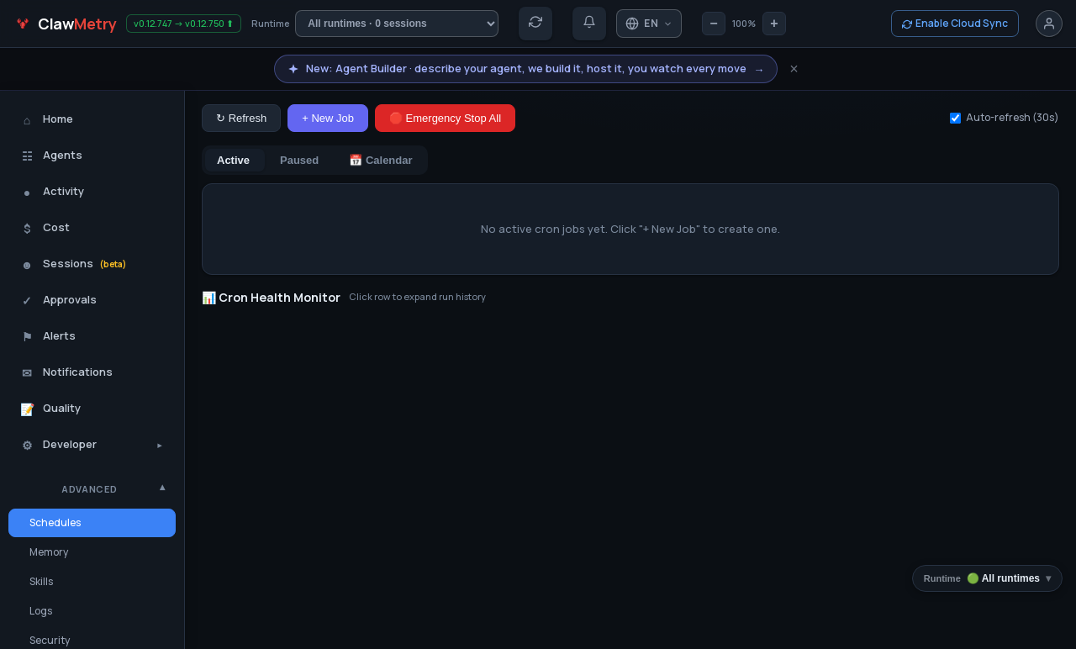Open Memory in the Advanced menu
1076x649 pixels.
tap(92, 552)
